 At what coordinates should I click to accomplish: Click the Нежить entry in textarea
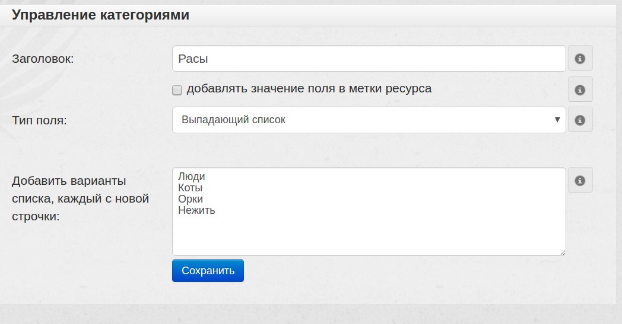(196, 210)
